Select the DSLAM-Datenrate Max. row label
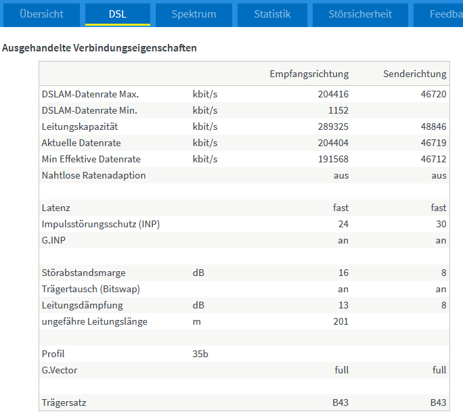The image size is (463, 414). coord(90,94)
